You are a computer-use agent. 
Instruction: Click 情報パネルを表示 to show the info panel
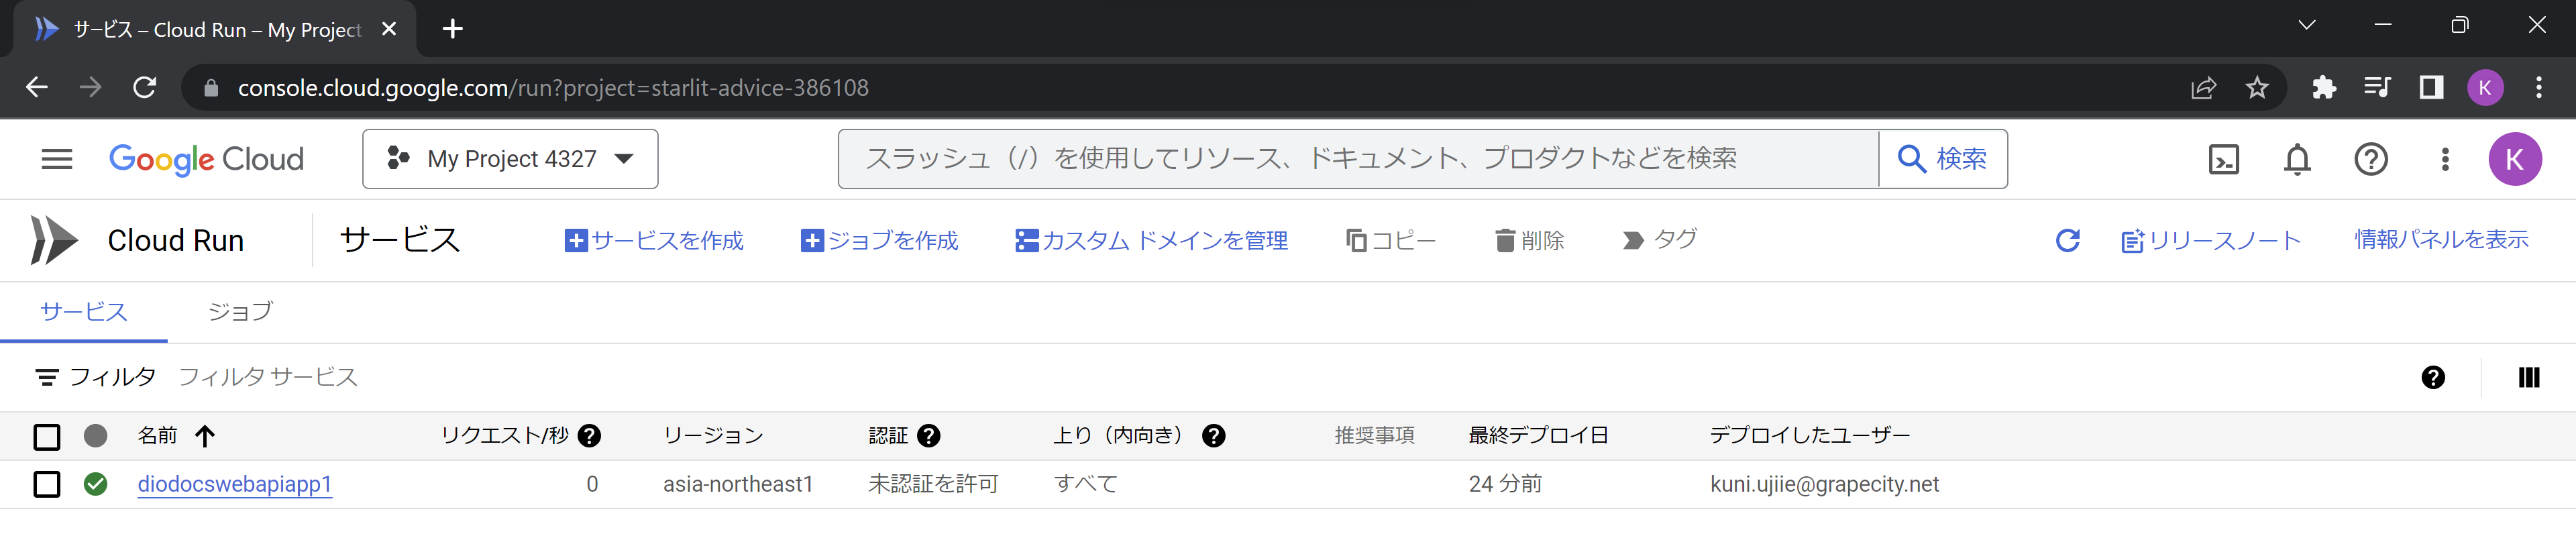tap(2441, 239)
